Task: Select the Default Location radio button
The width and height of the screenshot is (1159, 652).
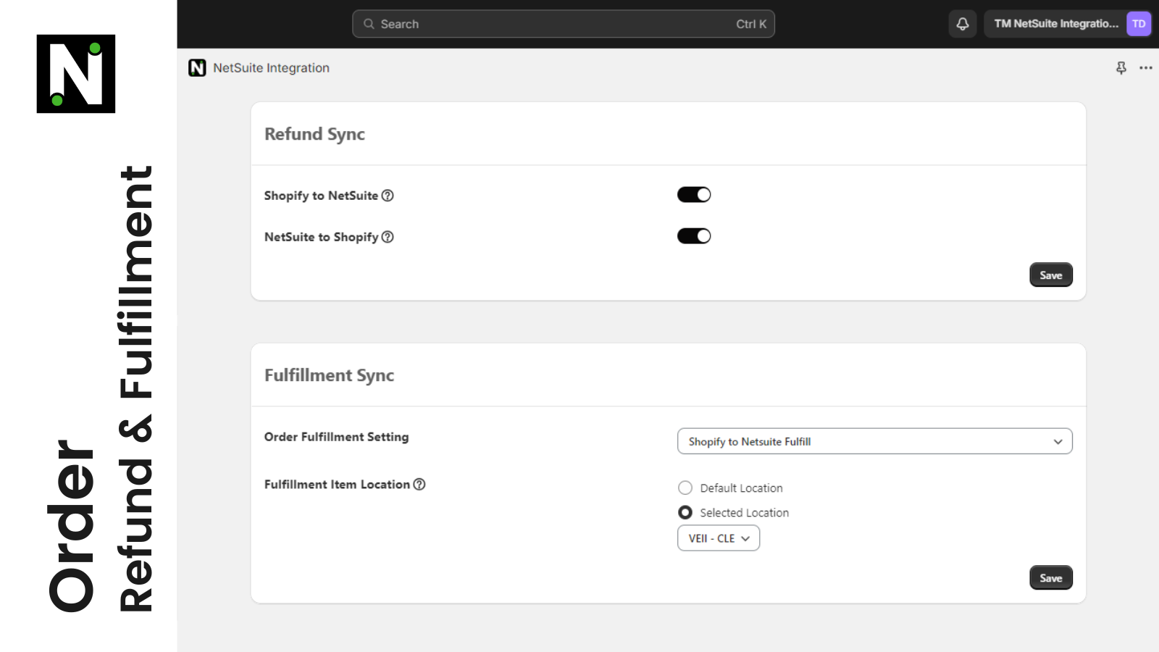Action: [x=685, y=488]
